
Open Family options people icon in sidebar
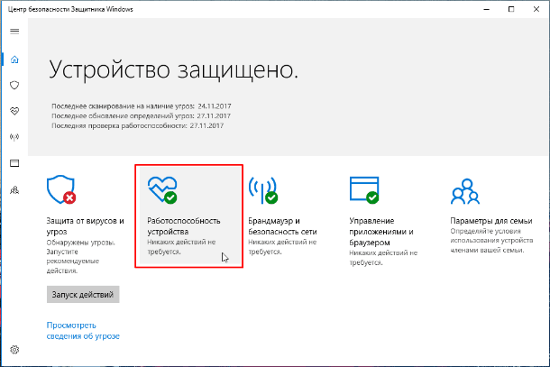(14, 190)
